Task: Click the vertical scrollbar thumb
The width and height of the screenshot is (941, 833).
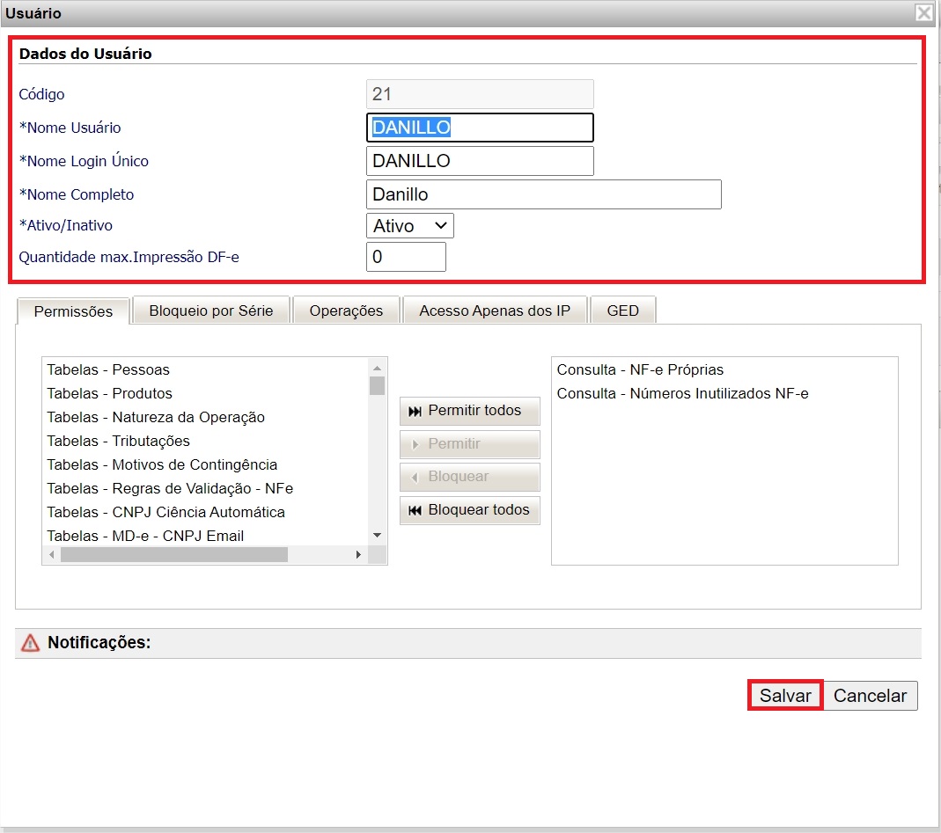Action: click(x=377, y=385)
